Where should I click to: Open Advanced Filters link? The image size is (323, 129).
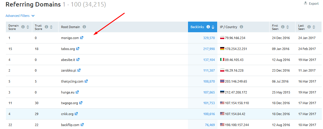17,16
